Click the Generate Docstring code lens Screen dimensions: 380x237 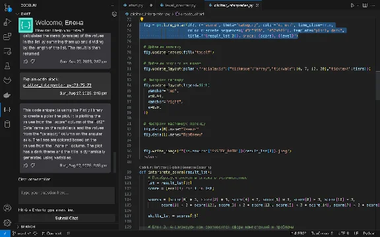[x=197, y=167]
